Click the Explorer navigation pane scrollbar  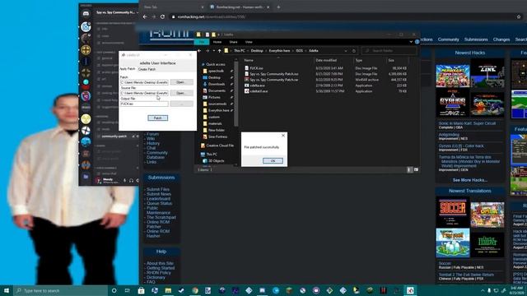[x=236, y=94]
